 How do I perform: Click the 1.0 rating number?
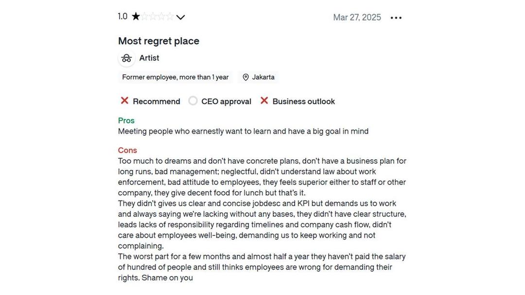[x=122, y=16]
